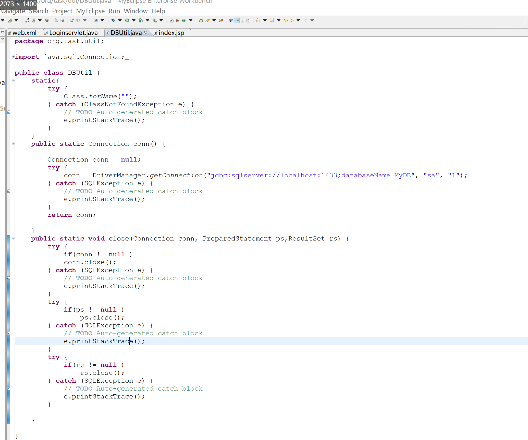Open the MyEclipse menu
The image size is (528, 440).
pyautogui.click(x=90, y=11)
